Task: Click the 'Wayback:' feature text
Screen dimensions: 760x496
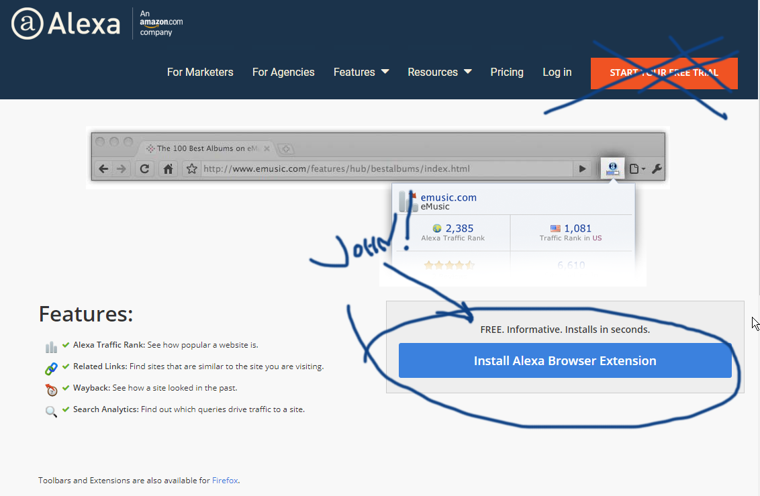Action: pyautogui.click(x=91, y=387)
